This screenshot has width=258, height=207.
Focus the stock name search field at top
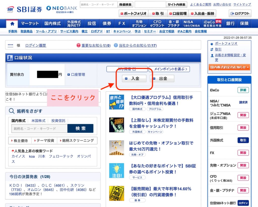tap(99, 5)
